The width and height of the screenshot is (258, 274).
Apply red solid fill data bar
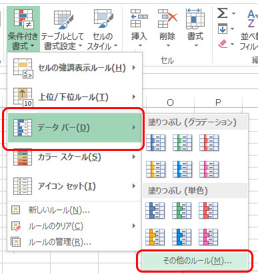tap(209, 210)
